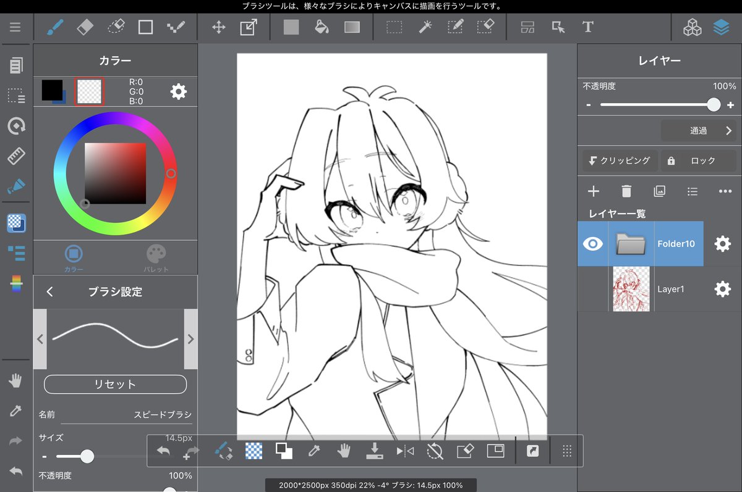
Task: Select the Eraser tool
Action: click(x=85, y=27)
